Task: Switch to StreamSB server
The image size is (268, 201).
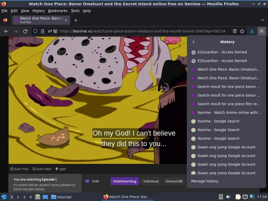Action: coord(174,181)
